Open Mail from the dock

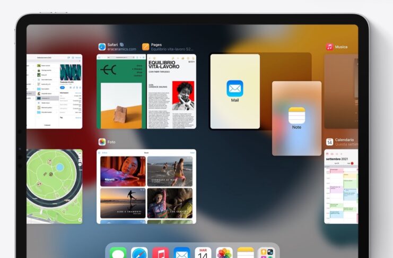[x=182, y=253]
